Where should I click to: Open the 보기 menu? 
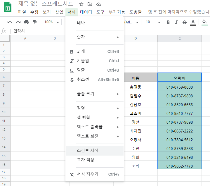(x=47, y=12)
